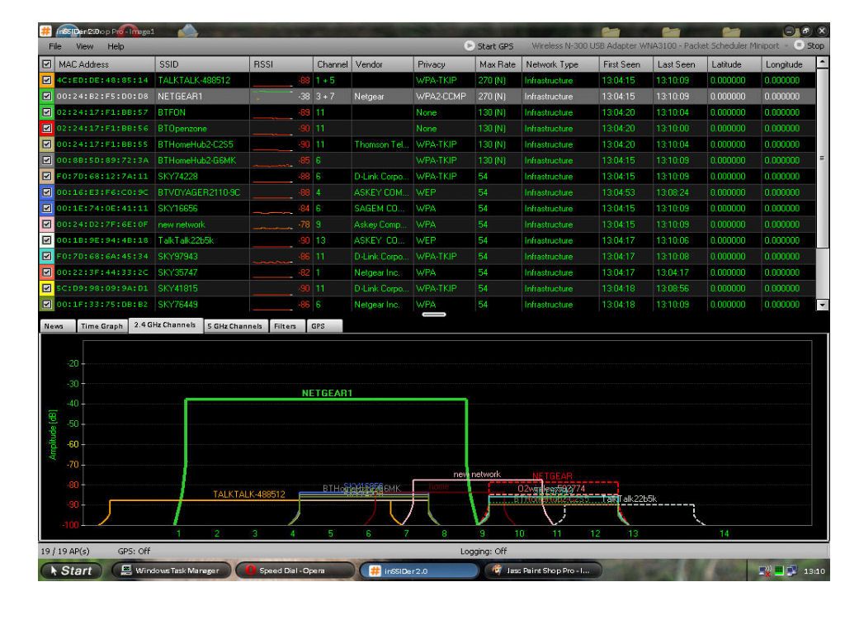Sort by the Max Rate column header
845x634 pixels.
(x=498, y=64)
